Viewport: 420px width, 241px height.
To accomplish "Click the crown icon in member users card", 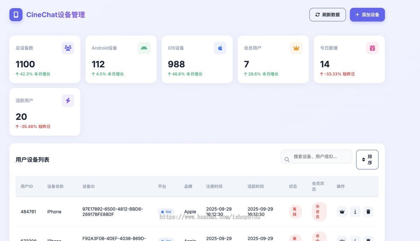I will [296, 48].
